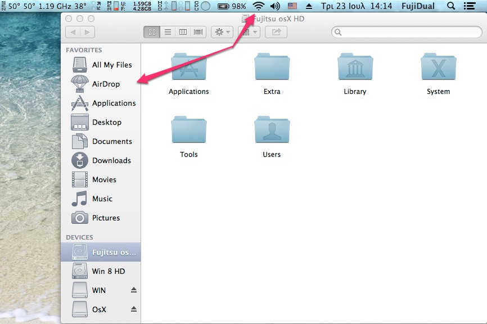Open Music in sidebar

[x=92, y=199]
